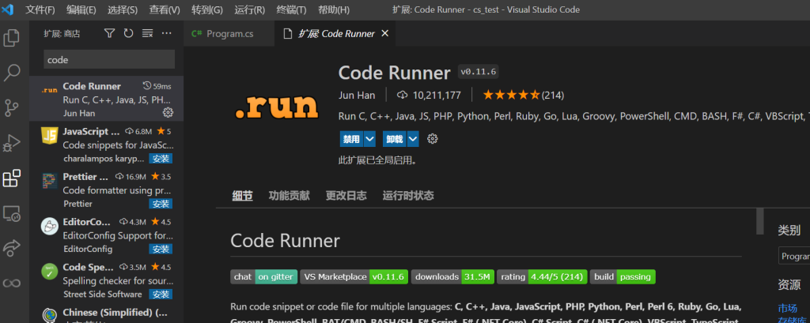Click the Code Spell Checker extension icon

point(49,272)
